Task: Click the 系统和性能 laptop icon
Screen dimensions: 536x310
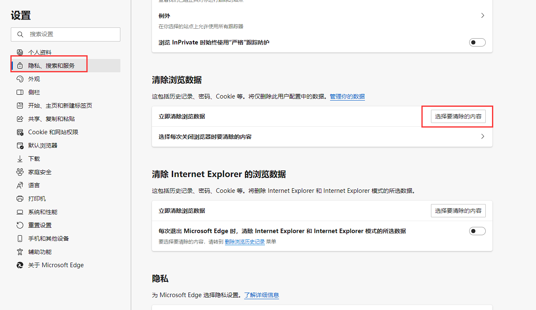Action: 20,212
